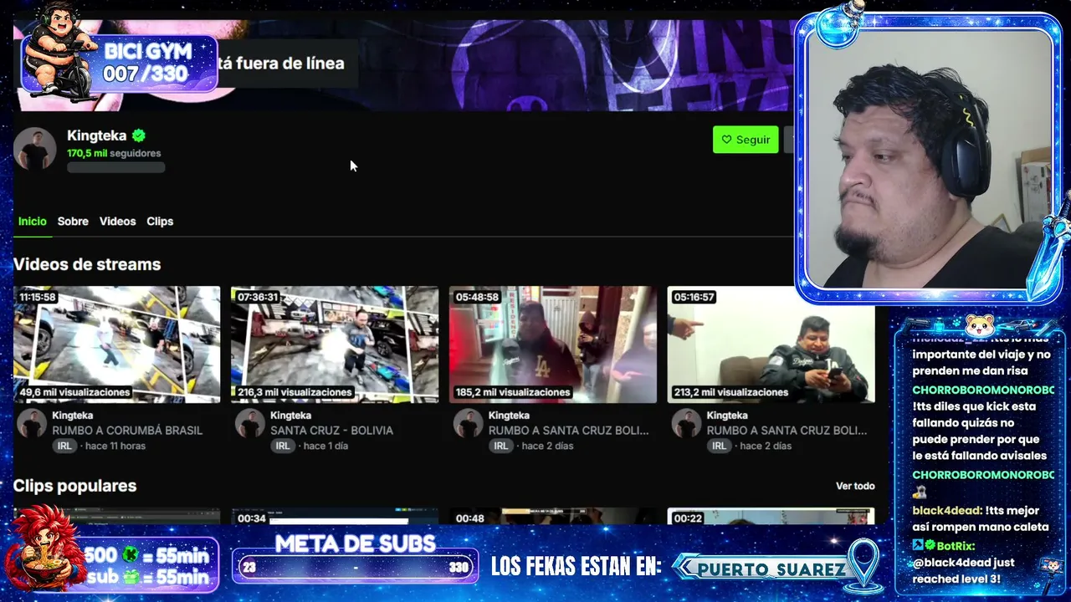Click the streamer webcam feed
1071x602 pixels.
929,159
